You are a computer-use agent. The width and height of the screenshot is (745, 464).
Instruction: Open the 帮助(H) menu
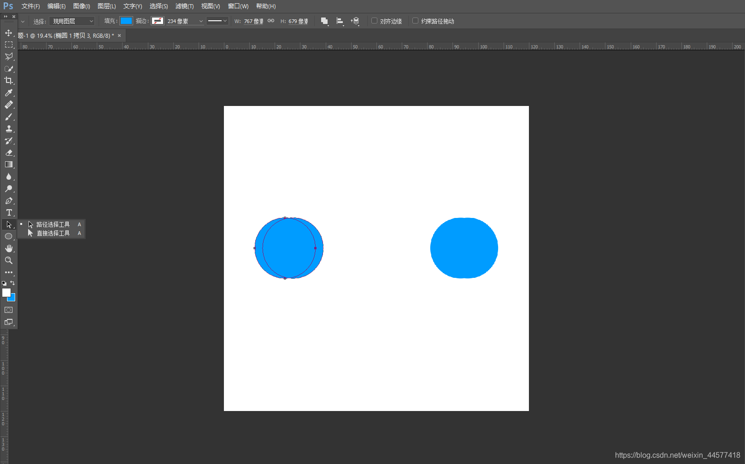266,6
